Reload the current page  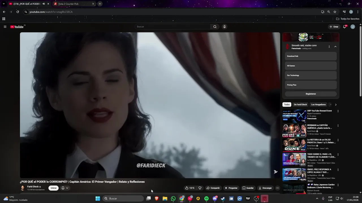point(18,12)
